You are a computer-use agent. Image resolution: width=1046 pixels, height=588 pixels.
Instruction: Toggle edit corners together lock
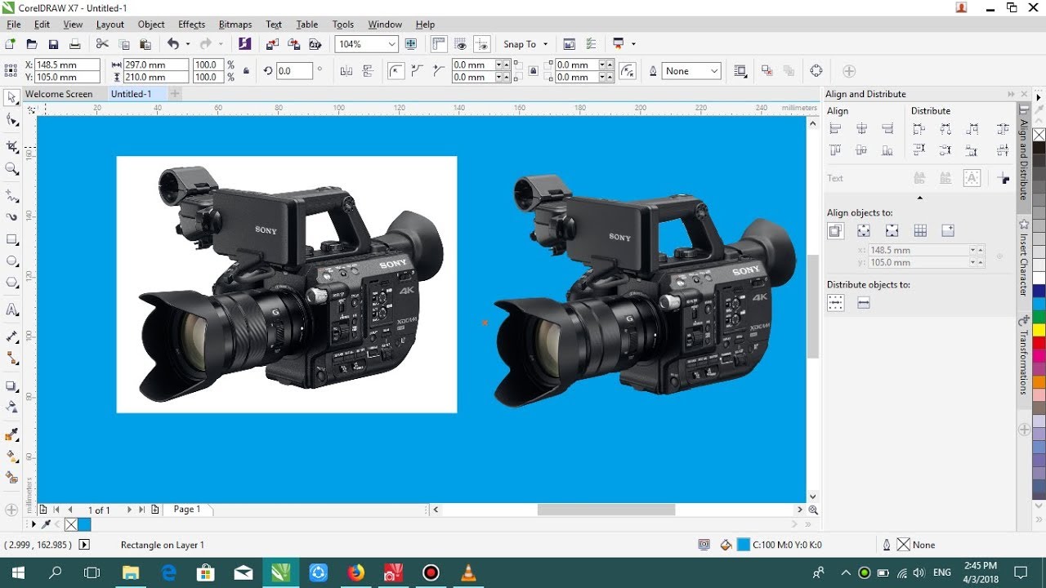point(533,71)
